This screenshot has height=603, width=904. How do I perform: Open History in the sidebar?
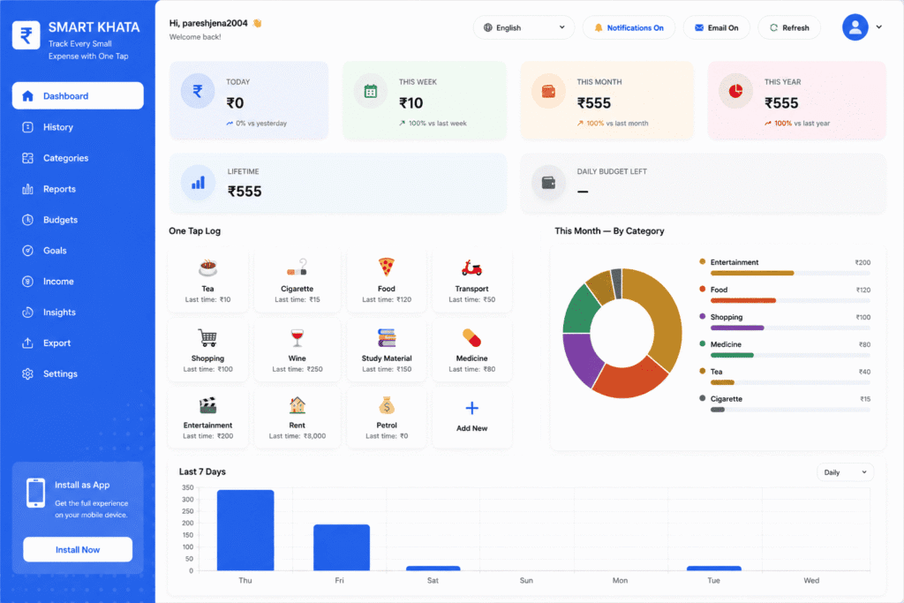[78, 127]
